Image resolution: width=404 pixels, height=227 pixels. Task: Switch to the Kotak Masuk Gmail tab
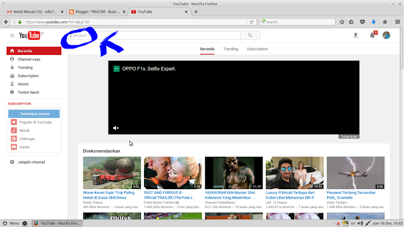35,12
